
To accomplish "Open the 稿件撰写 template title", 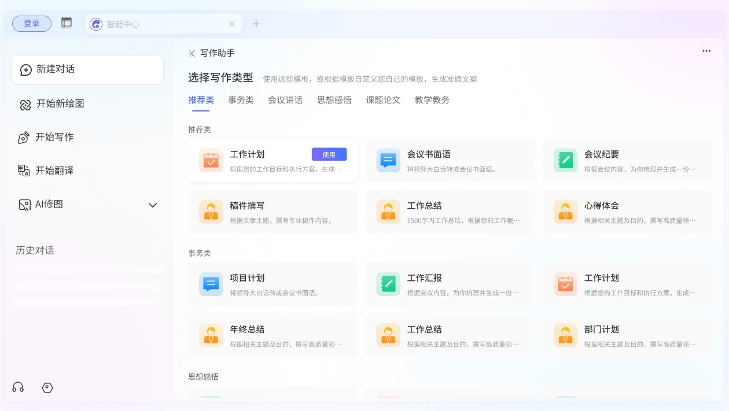I will (x=247, y=206).
